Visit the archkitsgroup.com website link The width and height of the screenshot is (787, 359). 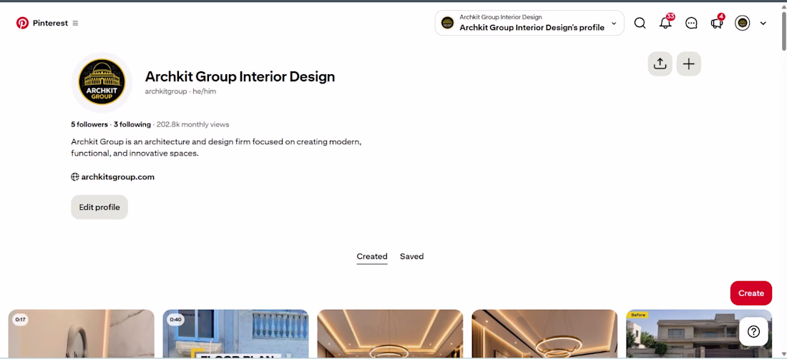(118, 177)
